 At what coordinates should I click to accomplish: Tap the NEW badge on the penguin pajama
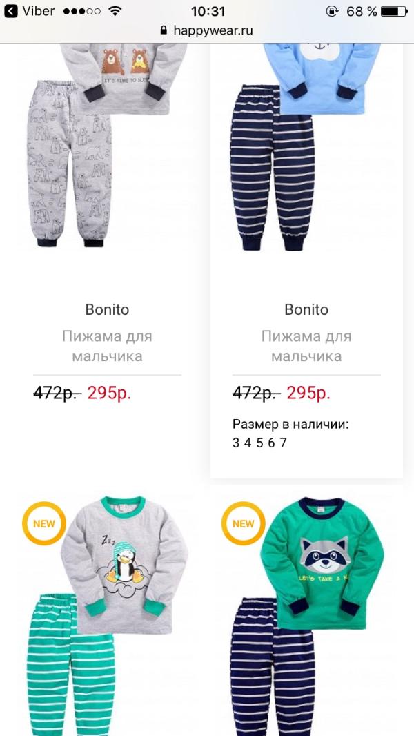[44, 523]
